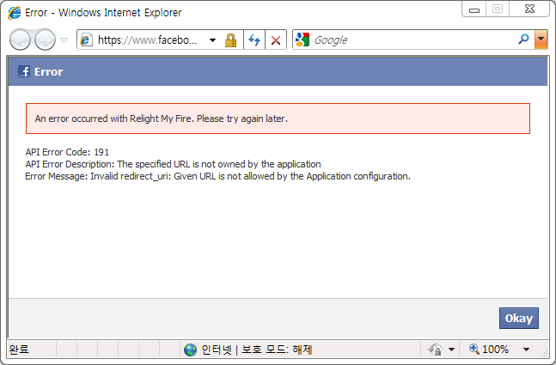Screen dimensions: 556x365
Task: Open the search provider dropdown arrow
Action: tap(541, 40)
